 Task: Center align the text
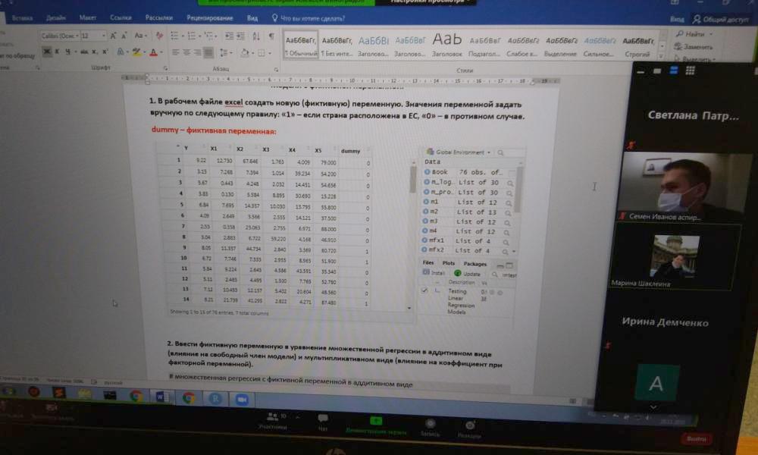click(x=186, y=52)
